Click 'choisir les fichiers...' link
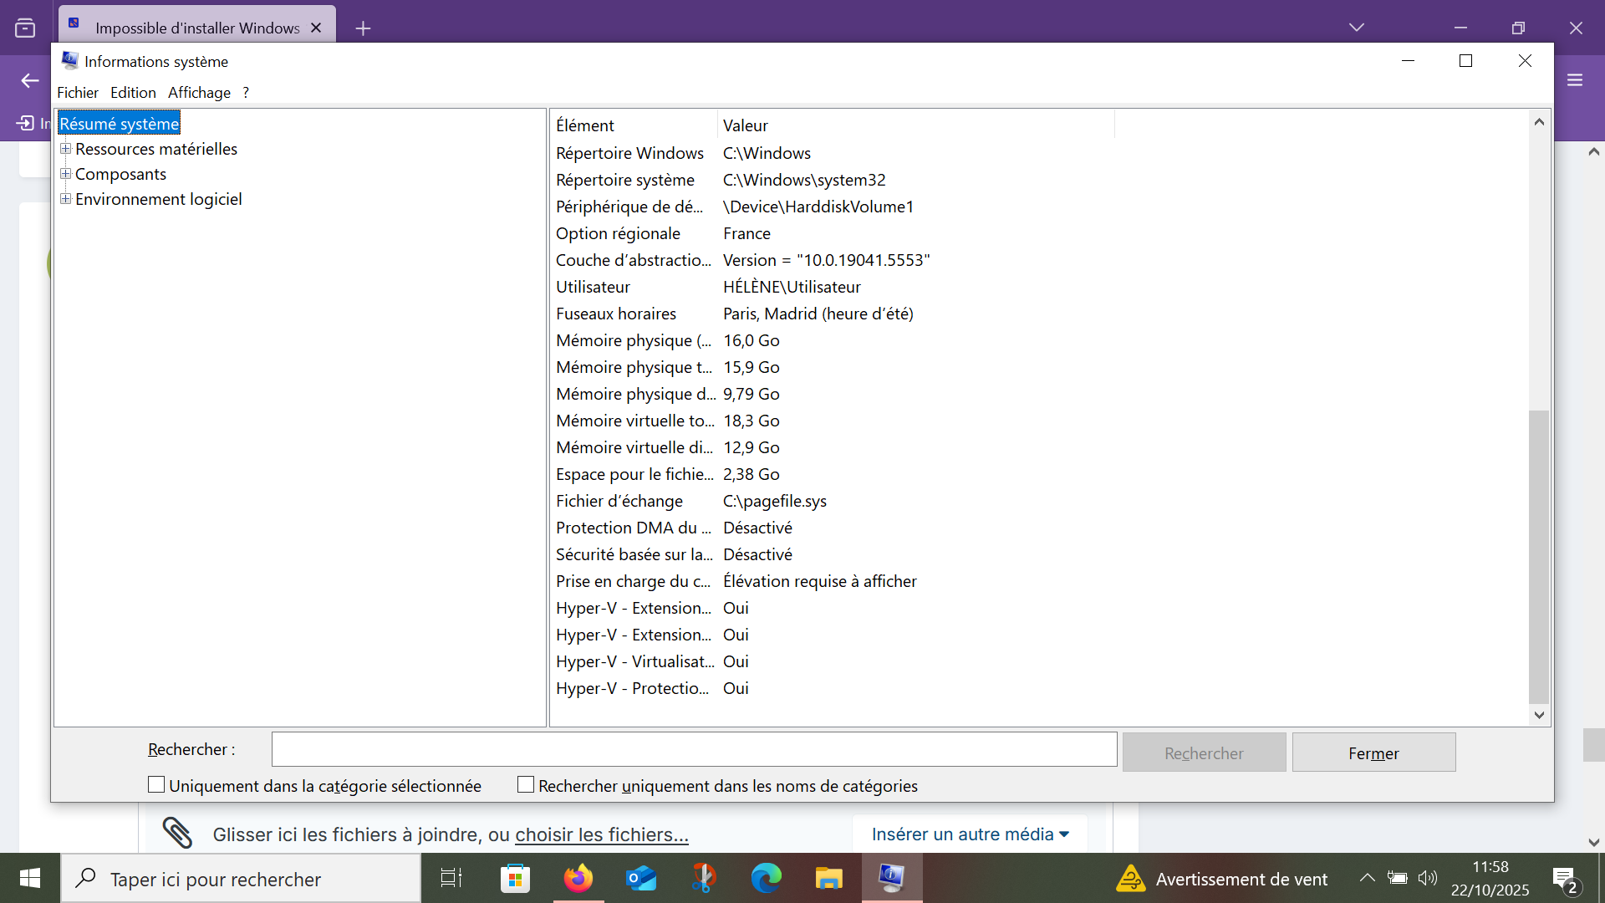Viewport: 1605px width, 903px height. [602, 834]
